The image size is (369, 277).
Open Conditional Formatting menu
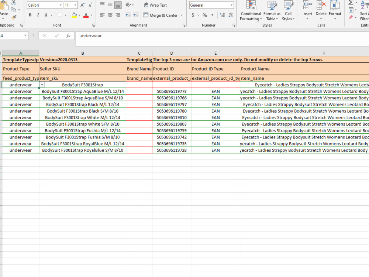pos(251,11)
